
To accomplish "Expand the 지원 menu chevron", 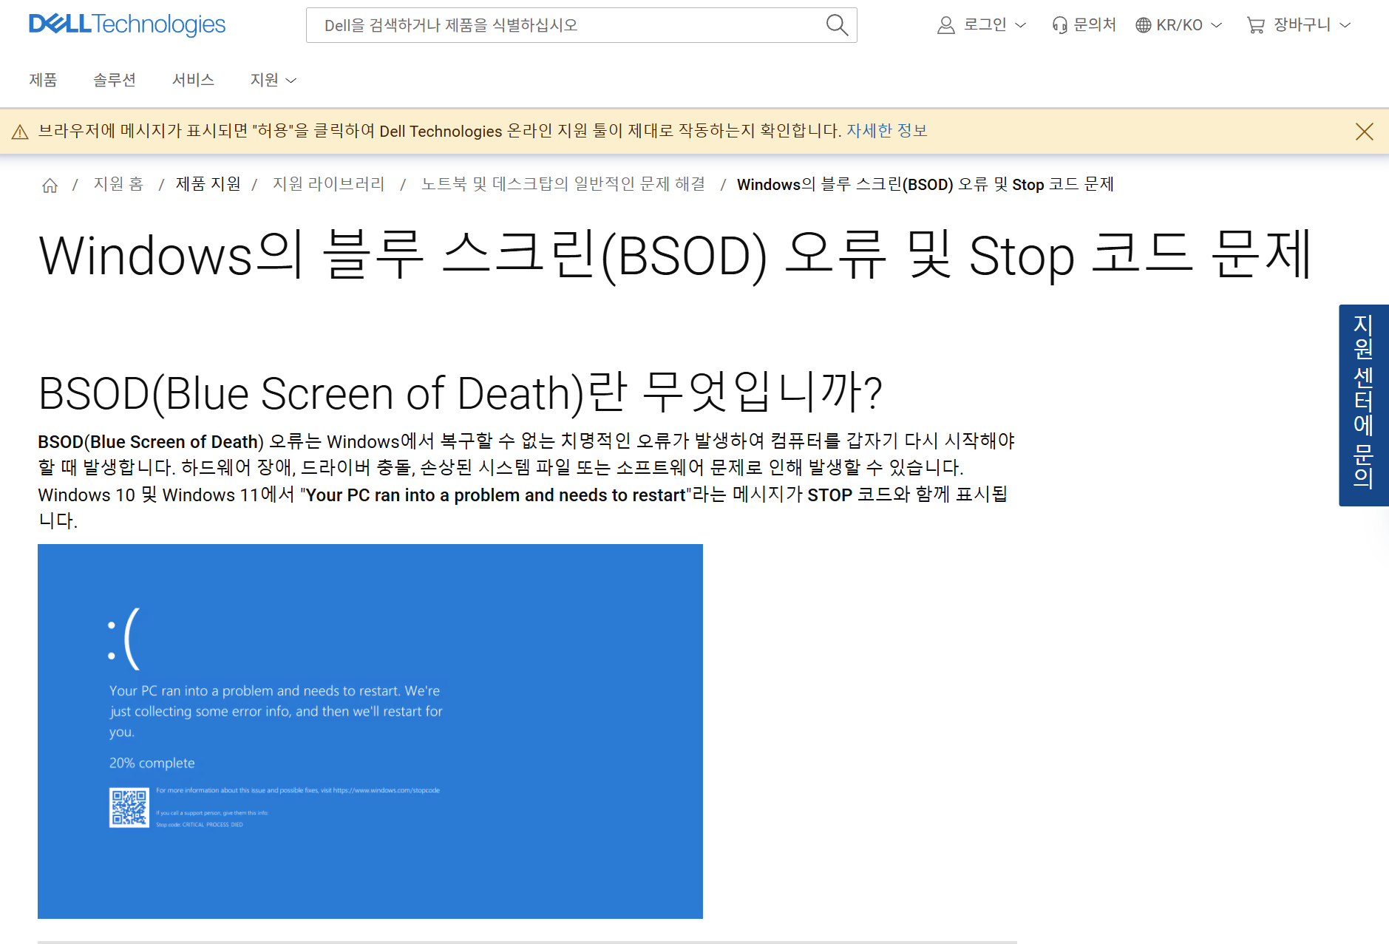I will pyautogui.click(x=291, y=81).
